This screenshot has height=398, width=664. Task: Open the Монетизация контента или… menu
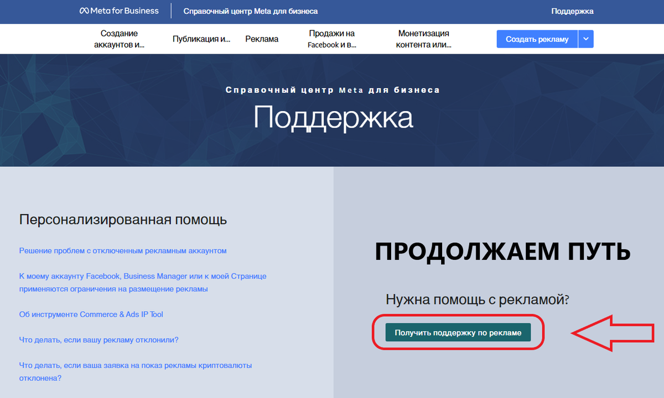(423, 39)
